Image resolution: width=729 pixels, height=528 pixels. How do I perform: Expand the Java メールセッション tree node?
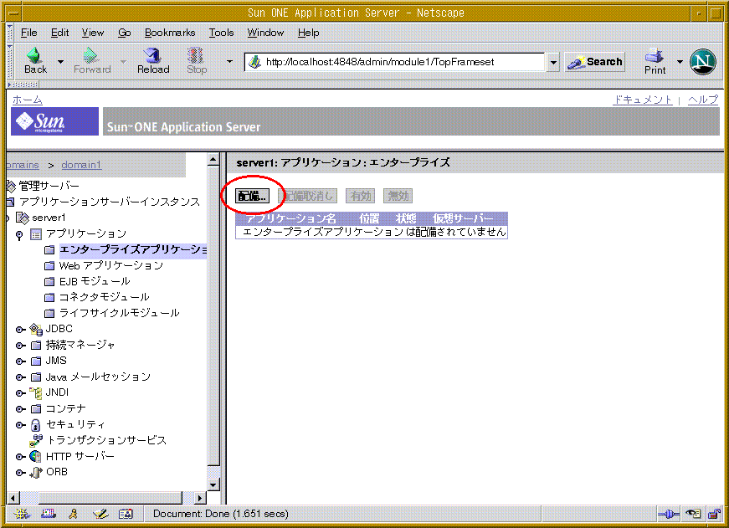(20, 377)
